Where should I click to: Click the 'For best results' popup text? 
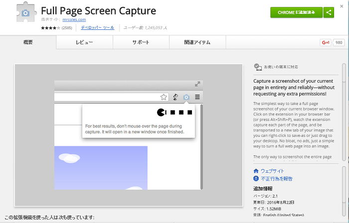coord(135,129)
